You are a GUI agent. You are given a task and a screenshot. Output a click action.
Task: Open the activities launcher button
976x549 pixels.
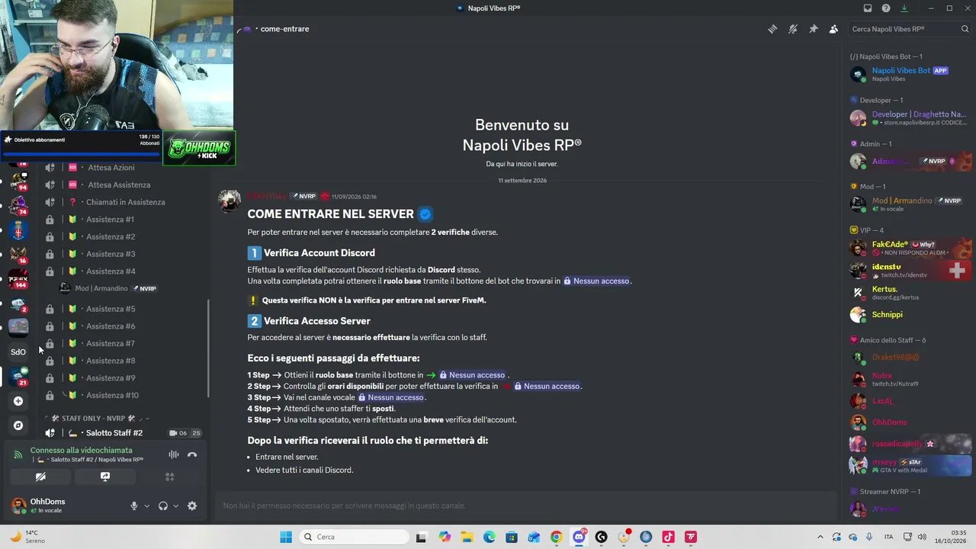coord(170,477)
